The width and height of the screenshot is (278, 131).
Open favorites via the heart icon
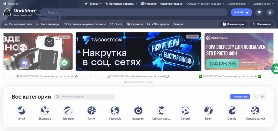[259, 12]
